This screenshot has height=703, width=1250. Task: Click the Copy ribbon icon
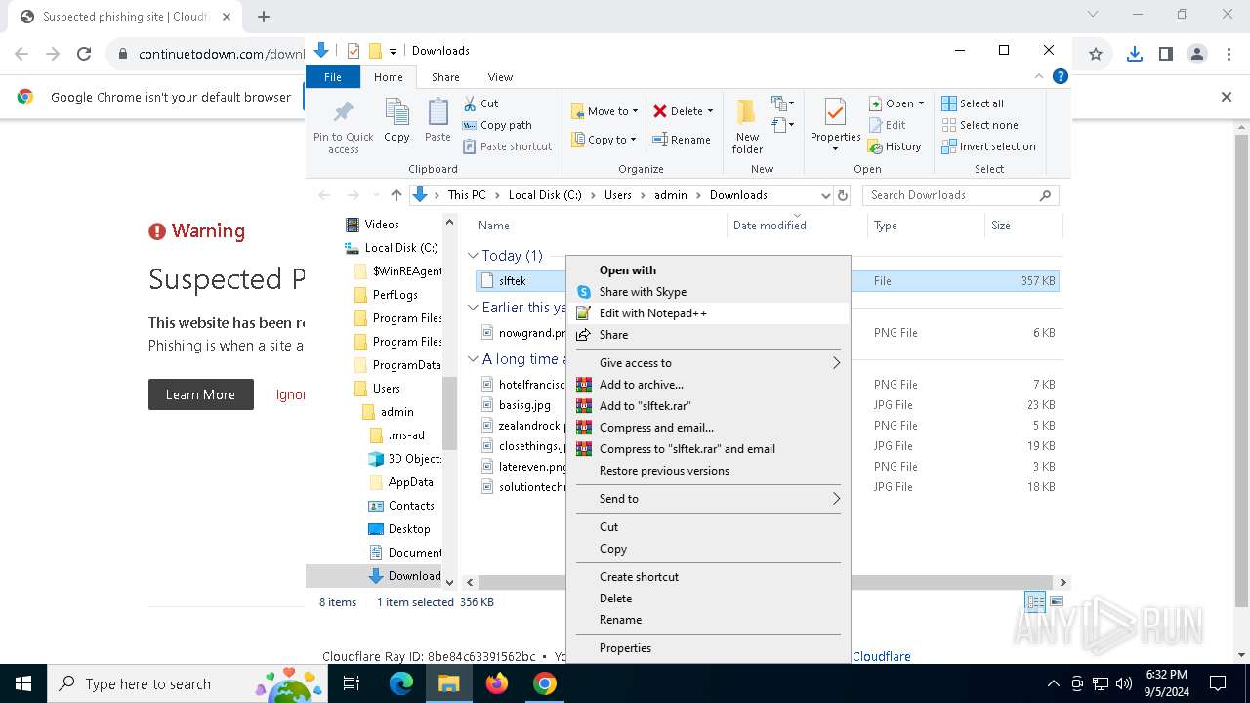(x=396, y=121)
